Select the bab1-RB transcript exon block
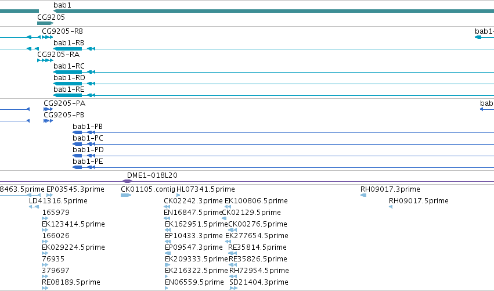The image size is (494, 291). point(68,49)
